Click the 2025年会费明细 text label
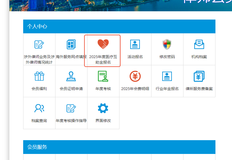Viewport: 232px width, 160px height. point(135,89)
